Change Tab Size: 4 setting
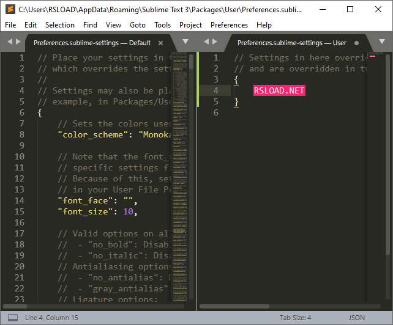The width and height of the screenshot is (393, 325). pyautogui.click(x=295, y=318)
